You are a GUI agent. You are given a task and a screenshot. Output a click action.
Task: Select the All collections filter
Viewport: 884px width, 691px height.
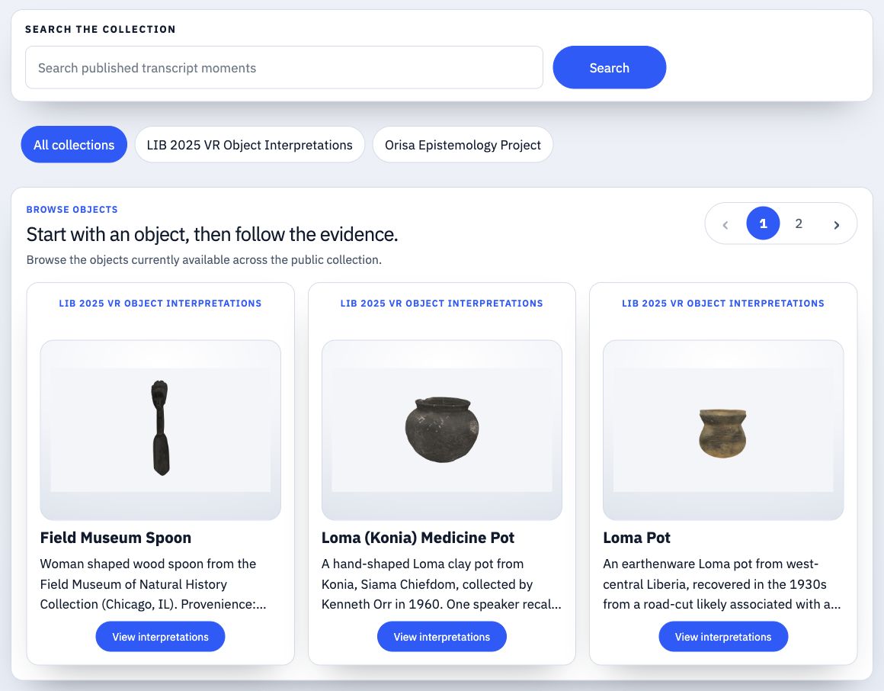coord(74,144)
